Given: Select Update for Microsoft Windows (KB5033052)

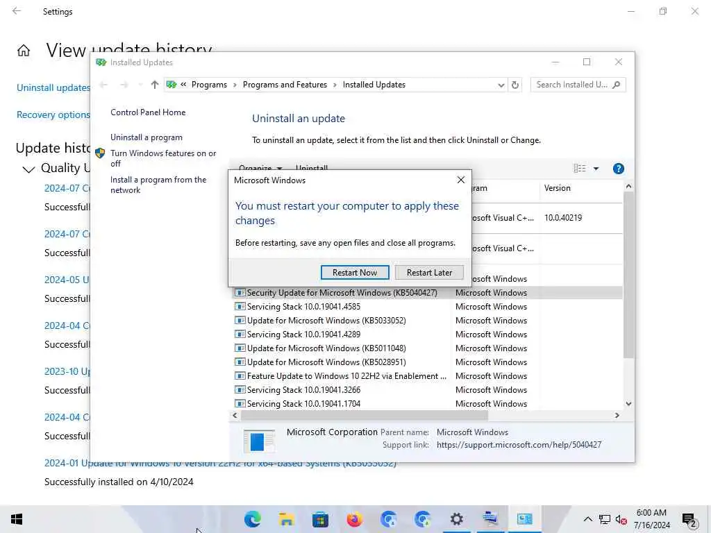Looking at the screenshot, I should click(428, 321).
